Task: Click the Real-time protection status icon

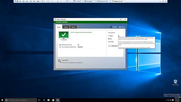Action: tap(60, 45)
